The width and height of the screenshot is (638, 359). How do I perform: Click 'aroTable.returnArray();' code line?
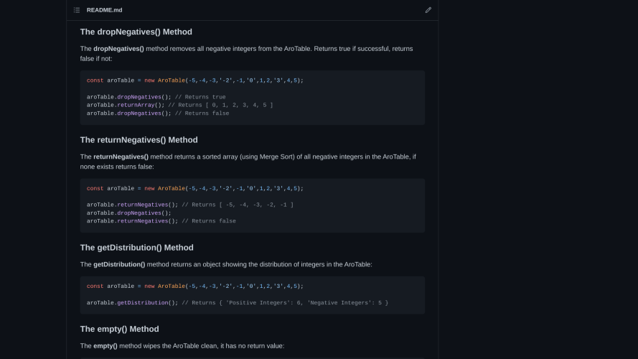point(180,105)
